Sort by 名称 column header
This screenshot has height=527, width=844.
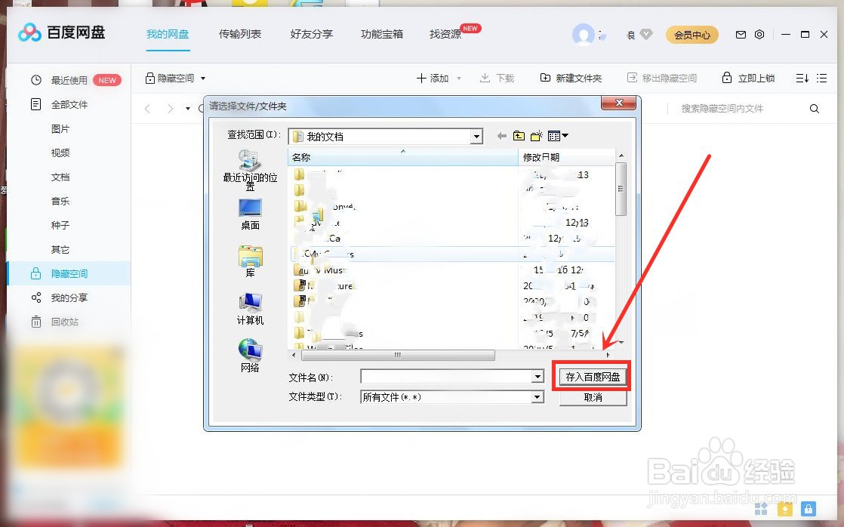click(x=402, y=157)
